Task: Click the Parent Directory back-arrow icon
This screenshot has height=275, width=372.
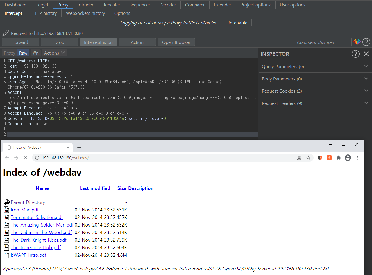Action: 7,202
